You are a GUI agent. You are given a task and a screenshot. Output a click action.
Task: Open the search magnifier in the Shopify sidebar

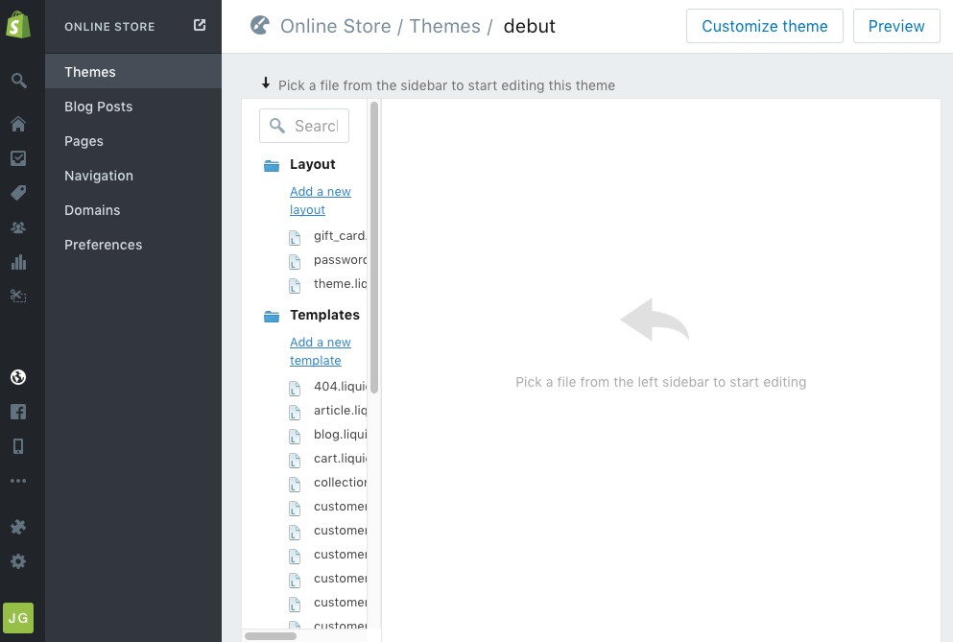(18, 81)
